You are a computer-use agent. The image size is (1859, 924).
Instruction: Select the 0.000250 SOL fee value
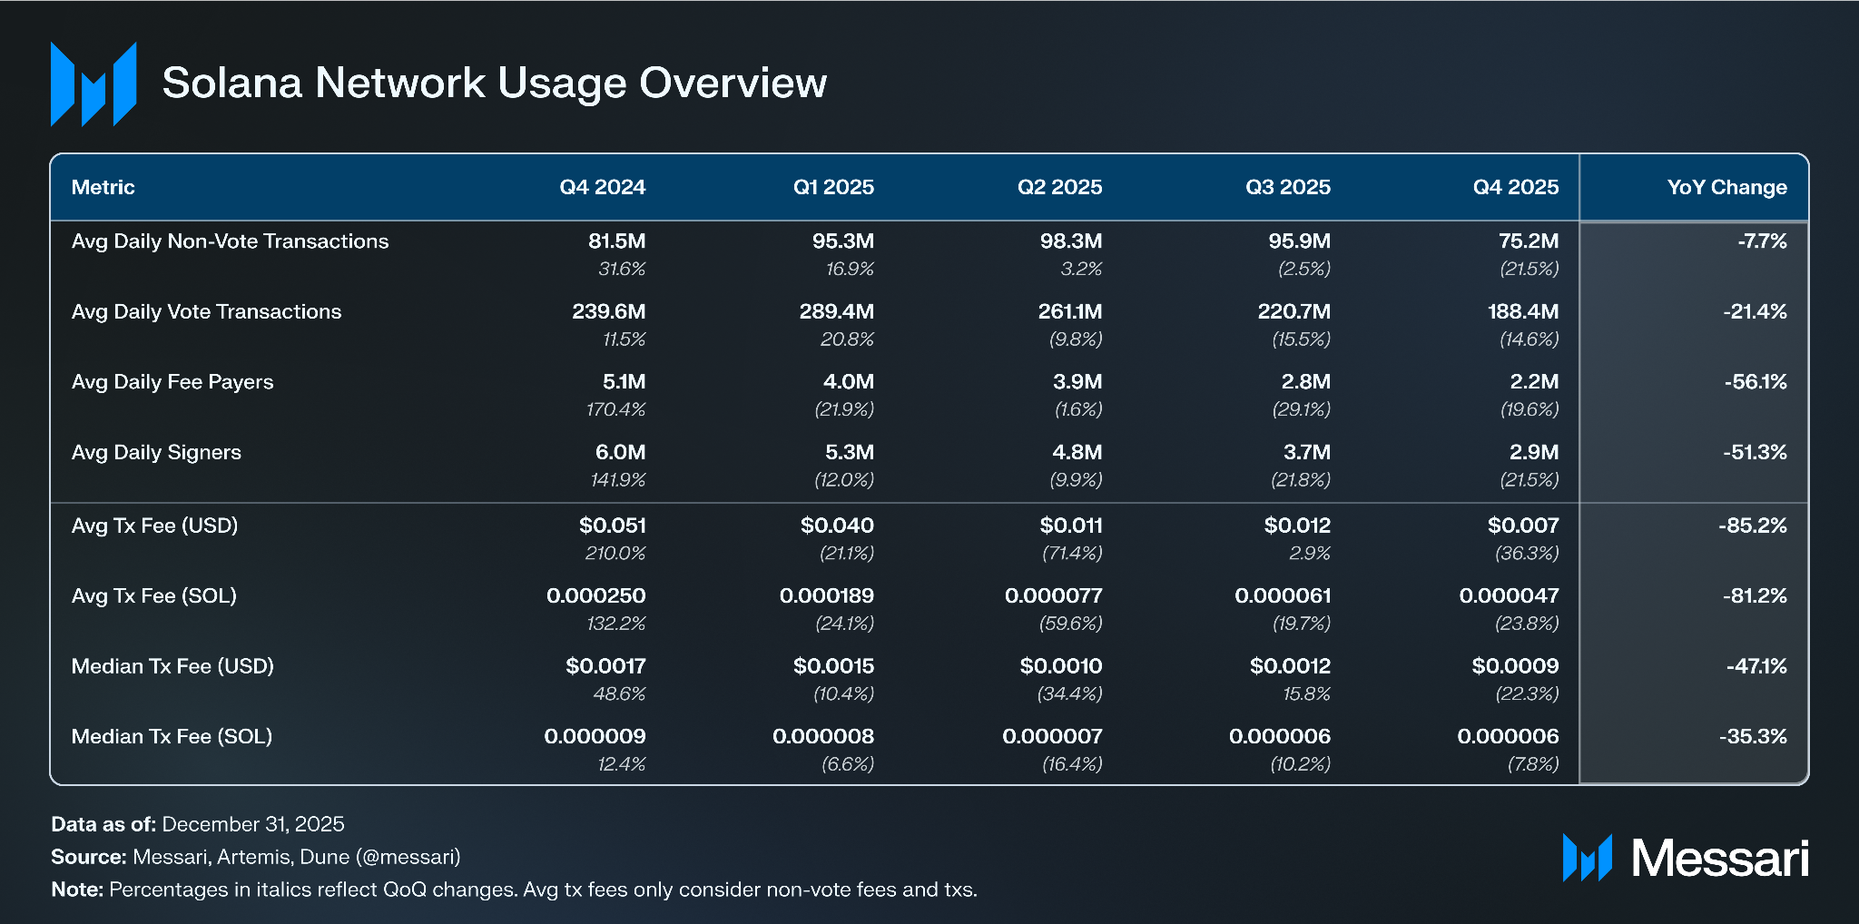point(595,595)
